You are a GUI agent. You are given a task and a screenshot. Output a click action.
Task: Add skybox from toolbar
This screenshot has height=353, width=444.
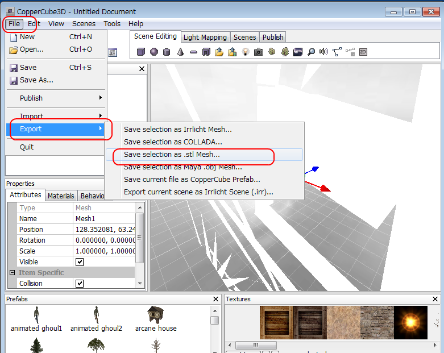(297, 52)
